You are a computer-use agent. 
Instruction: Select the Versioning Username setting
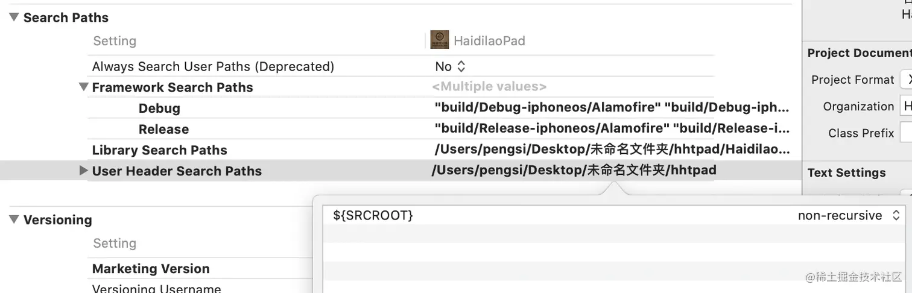(x=156, y=288)
